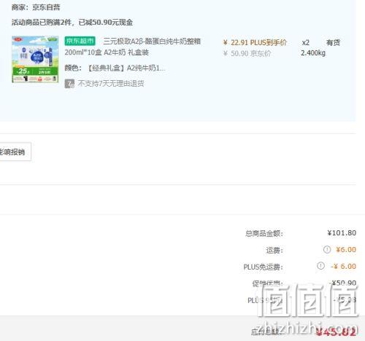Select the ¥50.90 京东价 price
365x341 pixels.
point(247,53)
